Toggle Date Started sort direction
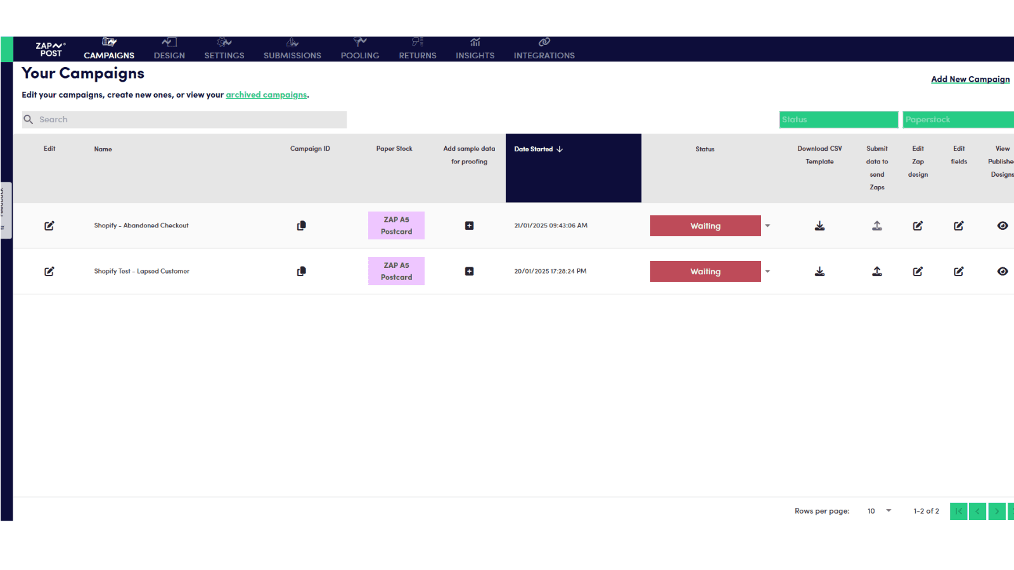 (x=560, y=149)
